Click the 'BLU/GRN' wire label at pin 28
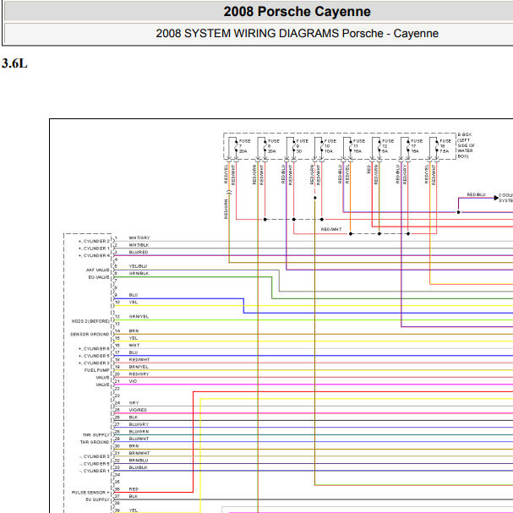The image size is (513, 513). pos(139,432)
